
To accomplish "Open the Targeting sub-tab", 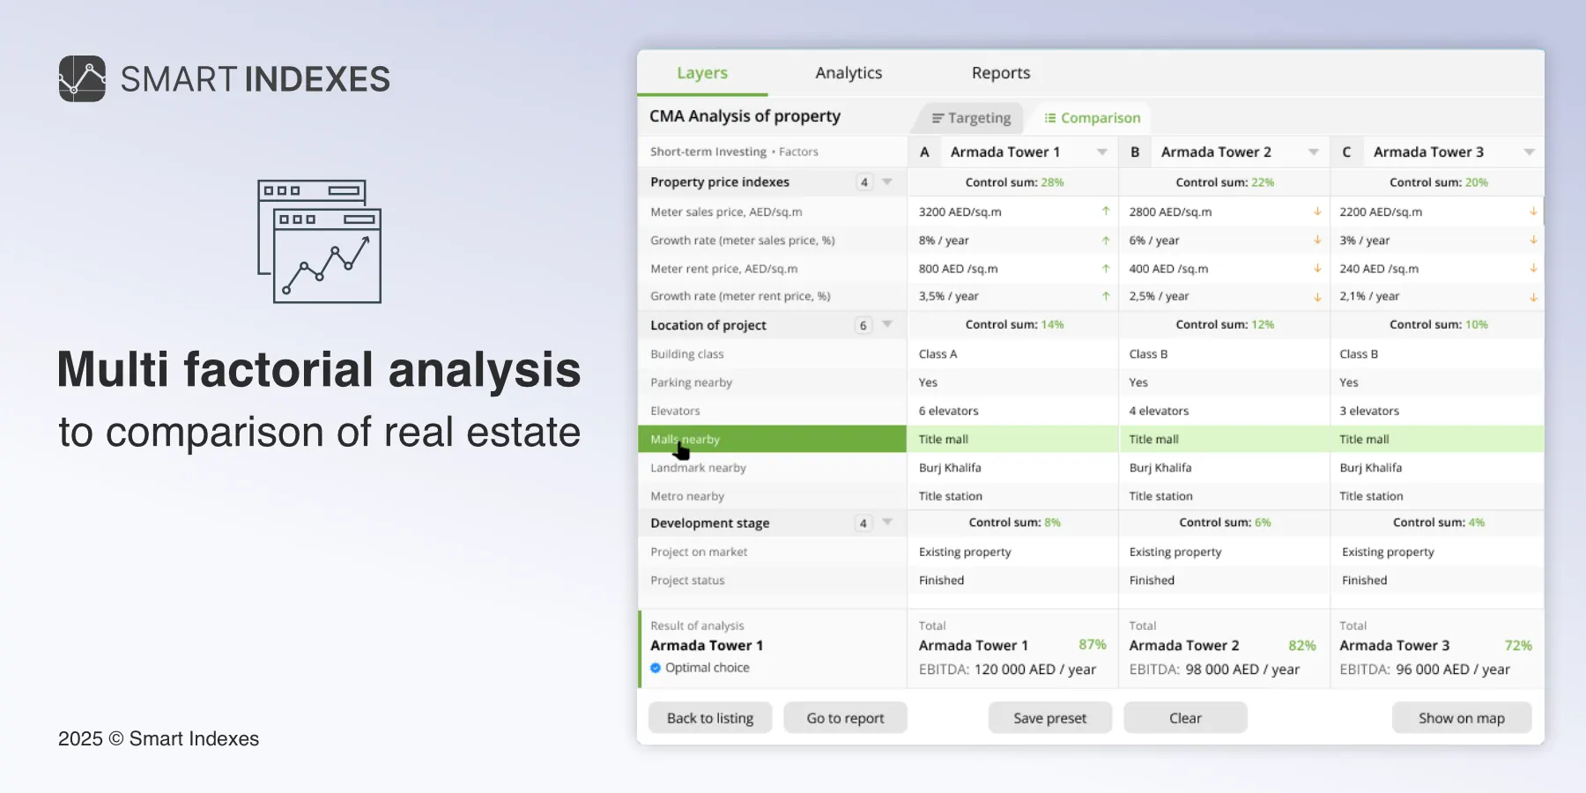I will pyautogui.click(x=971, y=118).
